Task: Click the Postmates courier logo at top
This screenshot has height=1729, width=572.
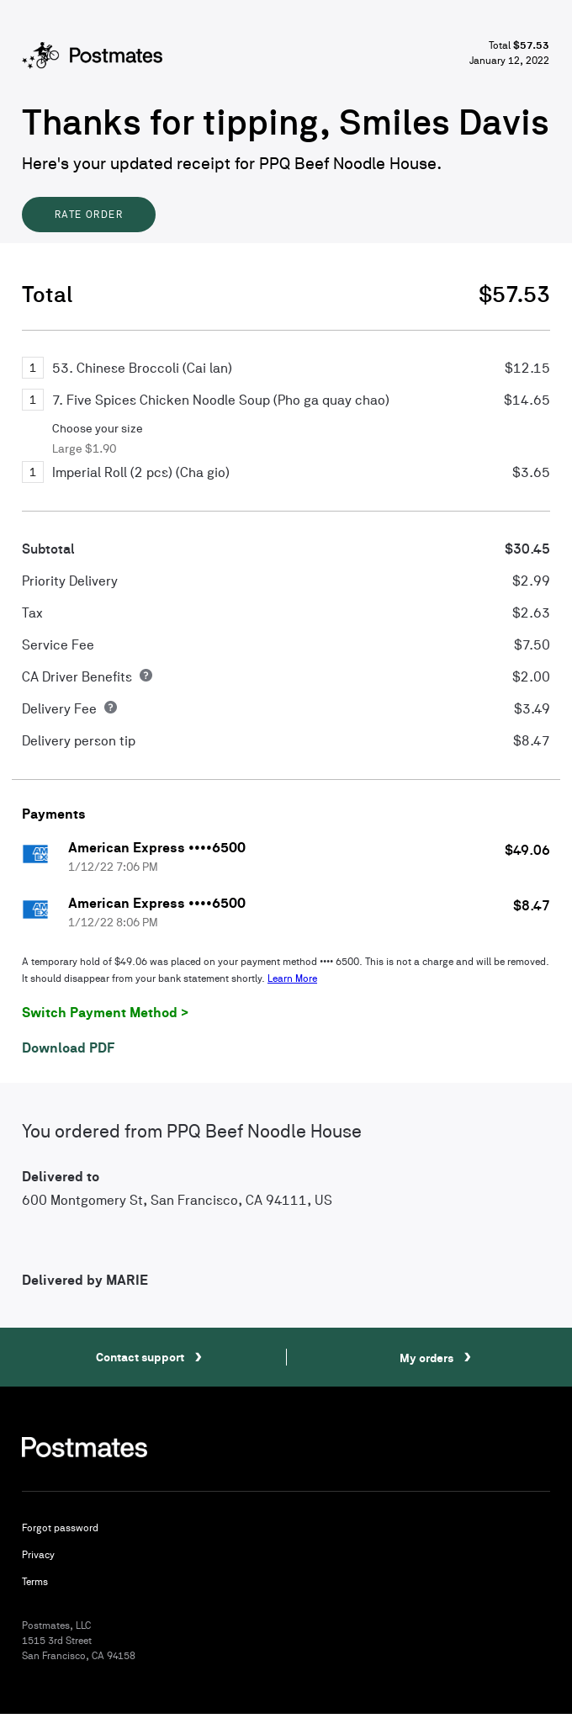Action: tap(44, 55)
